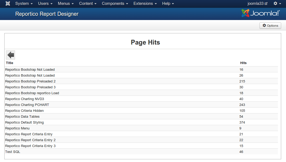286x162 pixels.
Task: Click the hits value 40
Action: [x=241, y=99]
